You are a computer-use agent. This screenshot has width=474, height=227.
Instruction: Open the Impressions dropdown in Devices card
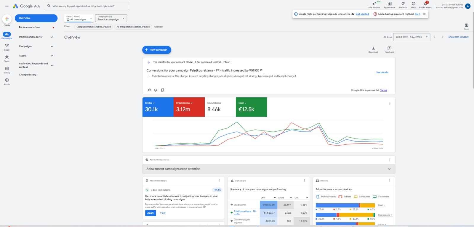coord(385,215)
